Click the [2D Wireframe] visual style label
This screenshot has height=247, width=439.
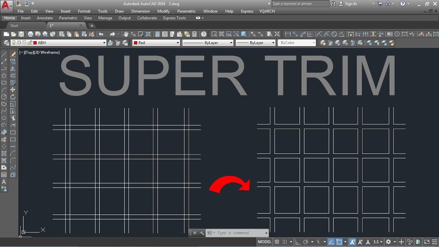click(x=46, y=52)
